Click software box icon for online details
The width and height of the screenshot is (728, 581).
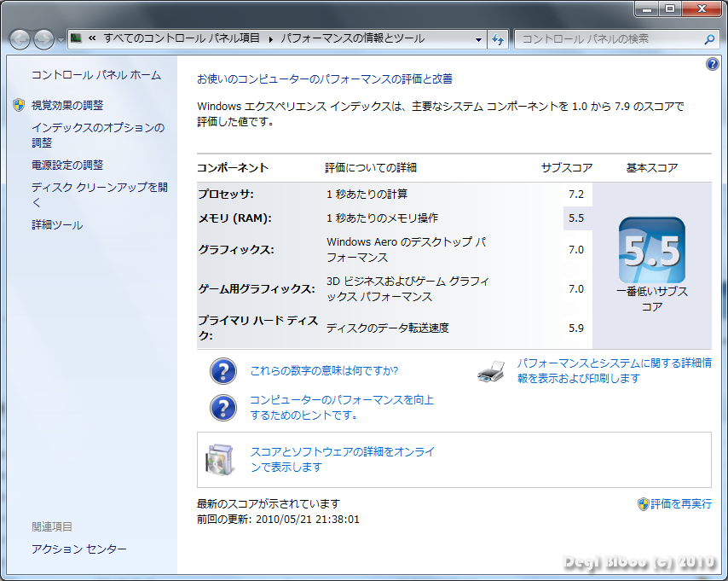pos(220,460)
